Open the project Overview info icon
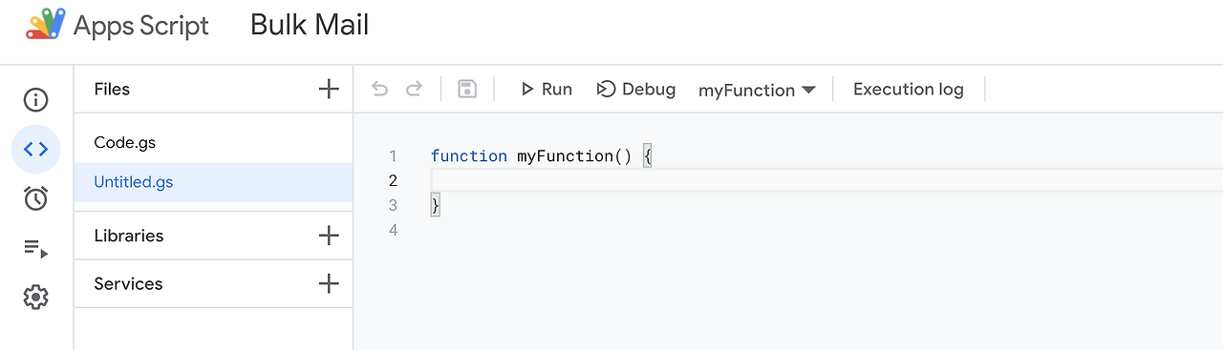This screenshot has height=350, width=1223. [35, 100]
